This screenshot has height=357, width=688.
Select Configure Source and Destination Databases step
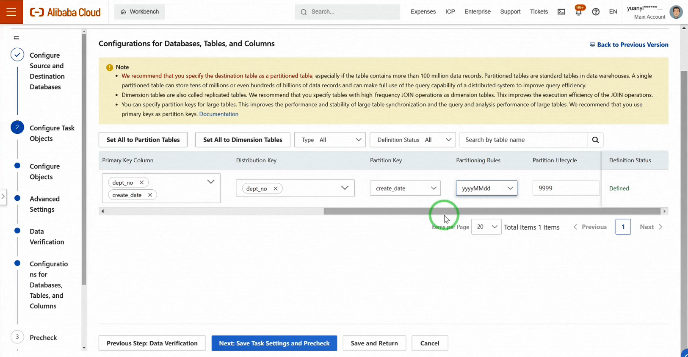[47, 71]
